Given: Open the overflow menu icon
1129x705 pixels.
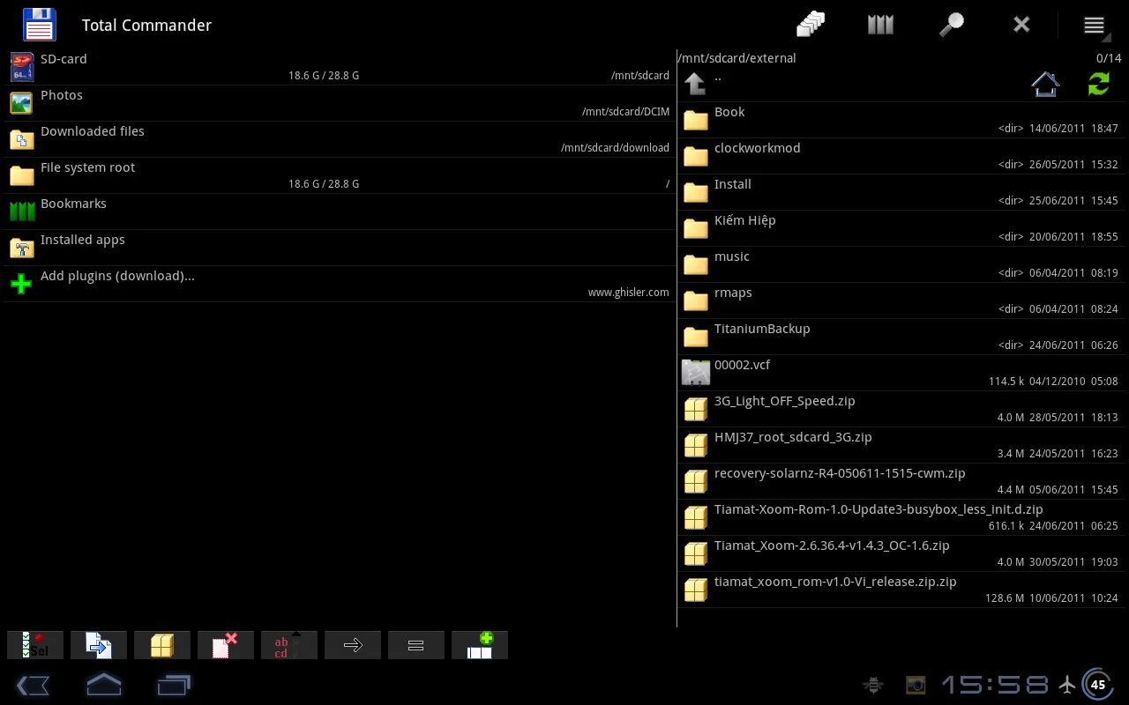Looking at the screenshot, I should click(1095, 26).
